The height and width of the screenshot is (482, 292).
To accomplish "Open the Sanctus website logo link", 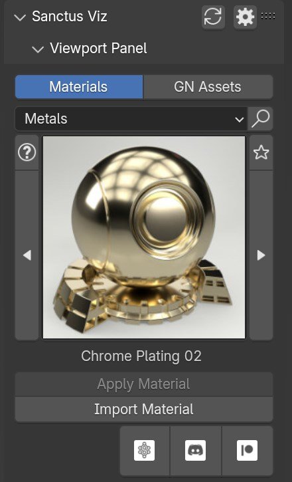I will pos(145,450).
